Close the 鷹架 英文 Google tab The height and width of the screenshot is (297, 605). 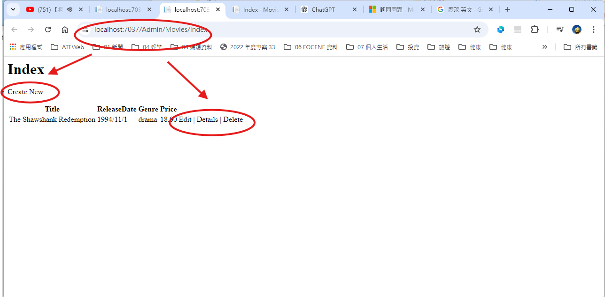click(491, 9)
